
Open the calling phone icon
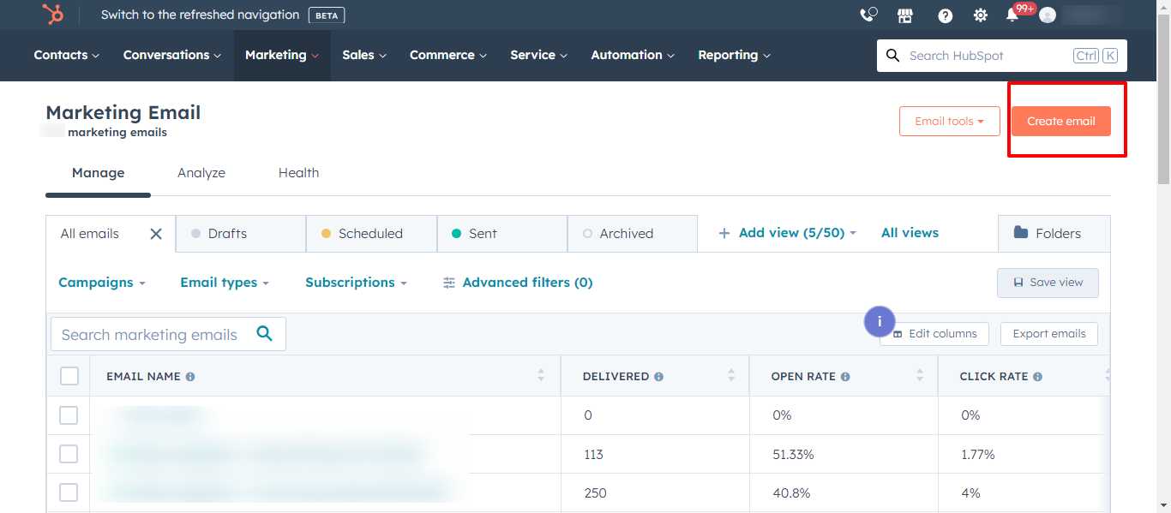pos(868,15)
